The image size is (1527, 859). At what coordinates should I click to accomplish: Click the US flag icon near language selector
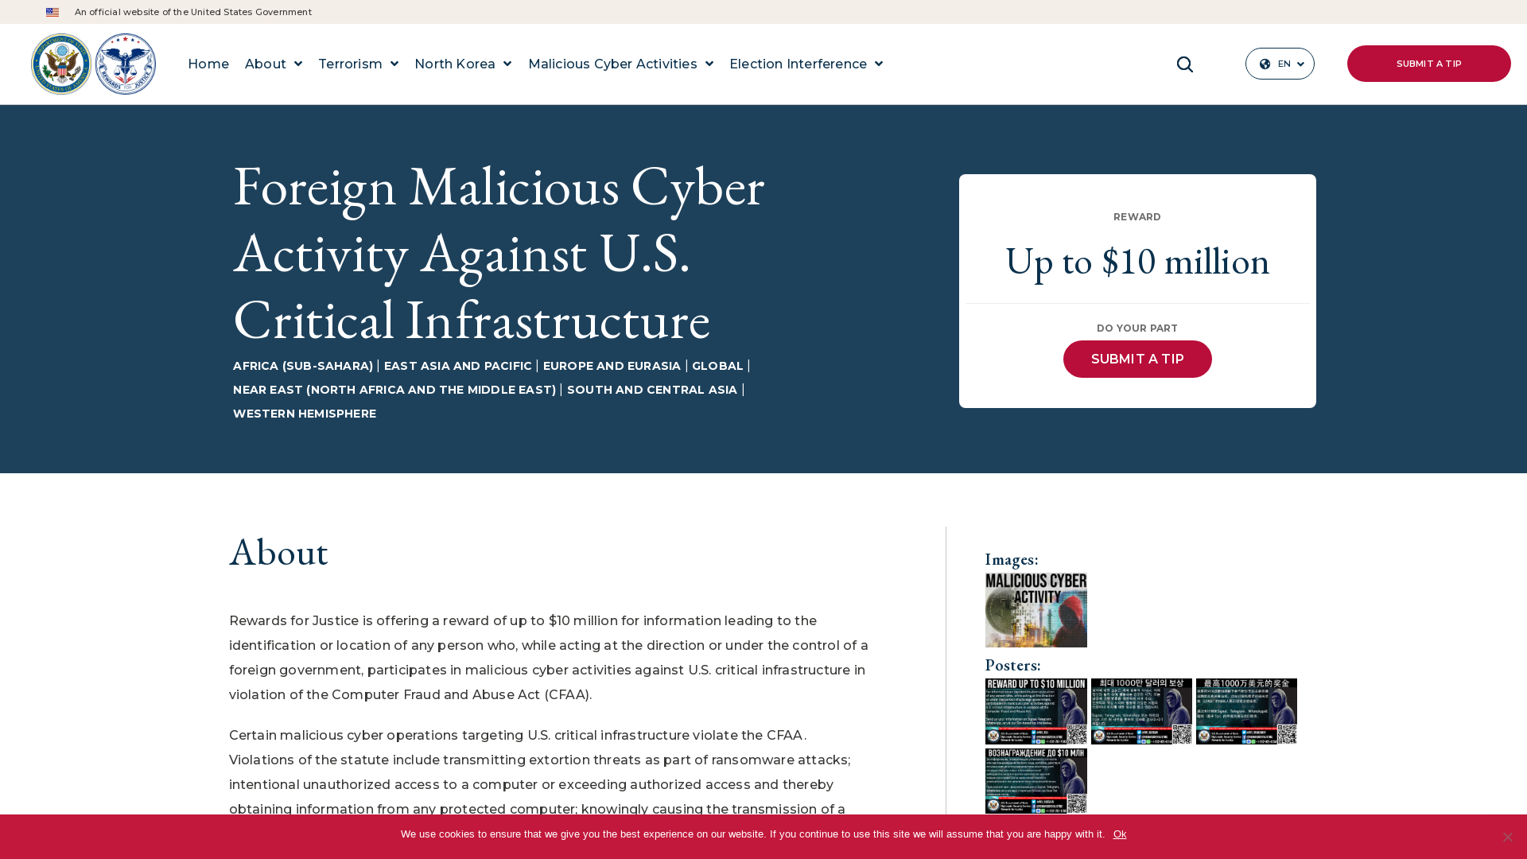52,12
